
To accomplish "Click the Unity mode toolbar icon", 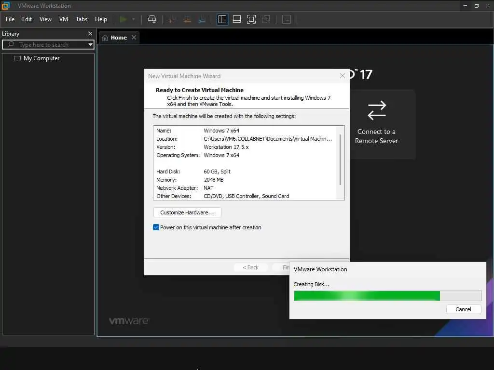I will (266, 19).
